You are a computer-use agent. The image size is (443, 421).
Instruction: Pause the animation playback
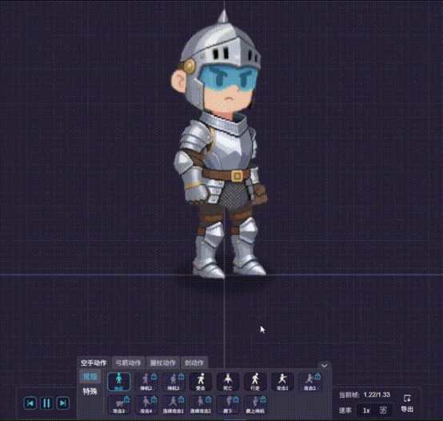tap(46, 403)
